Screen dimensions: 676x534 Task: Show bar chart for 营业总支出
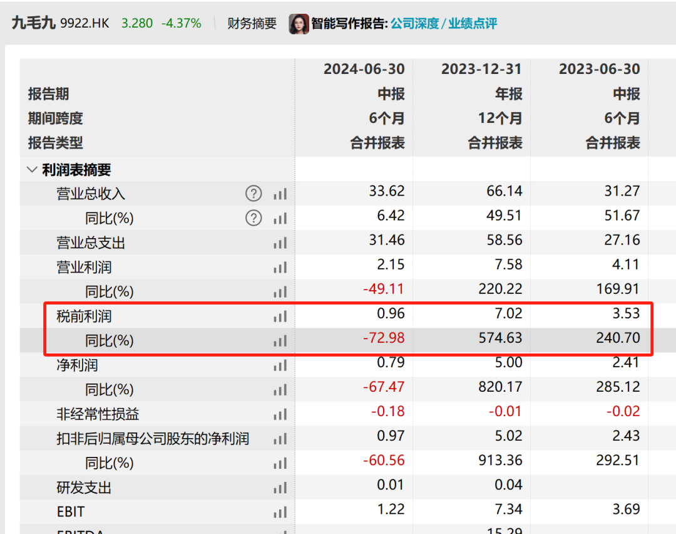[280, 243]
